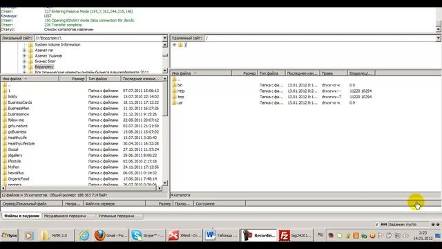Expand the Азамат rar tree node
Viewport: 442px width, 249px height.
pyautogui.click(x=25, y=50)
